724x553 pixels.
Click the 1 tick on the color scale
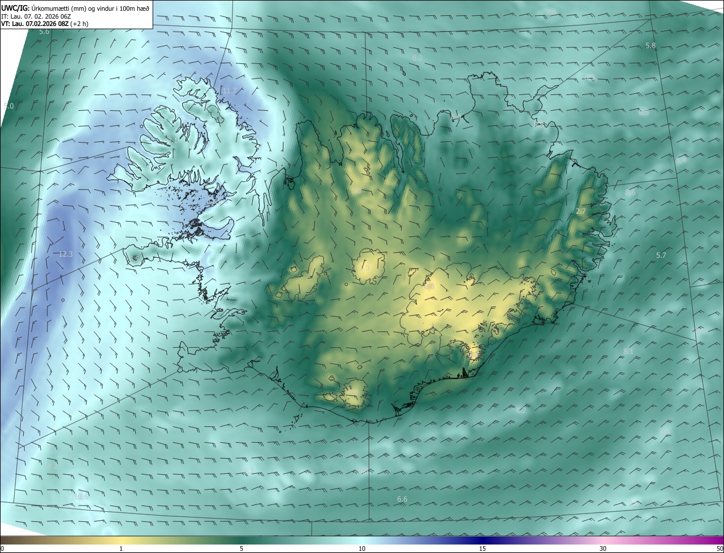[121, 549]
